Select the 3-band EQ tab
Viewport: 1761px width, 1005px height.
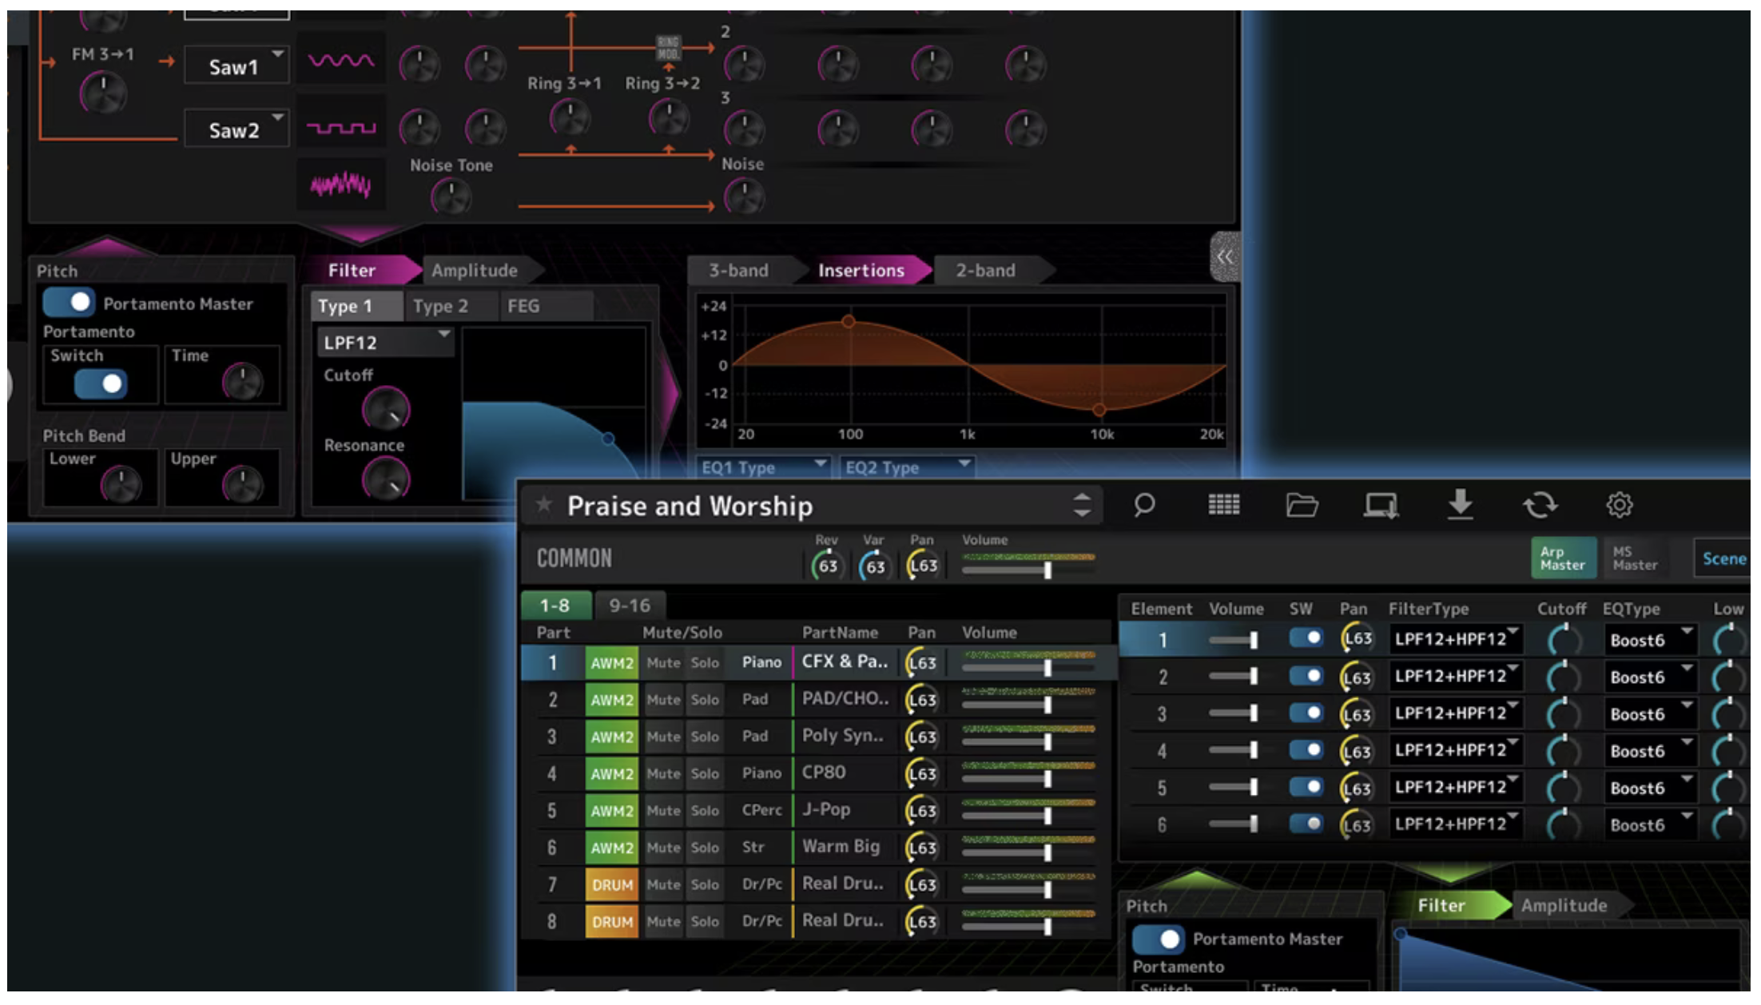tap(739, 271)
